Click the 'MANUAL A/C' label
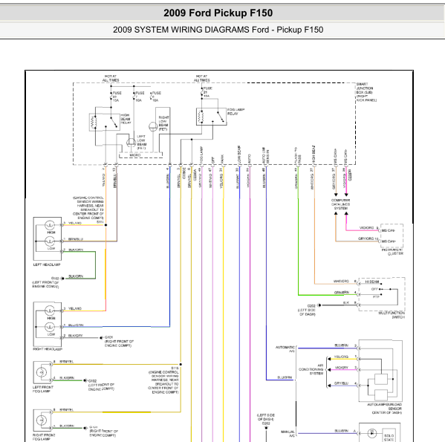The width and height of the screenshot is (445, 442). (288, 434)
